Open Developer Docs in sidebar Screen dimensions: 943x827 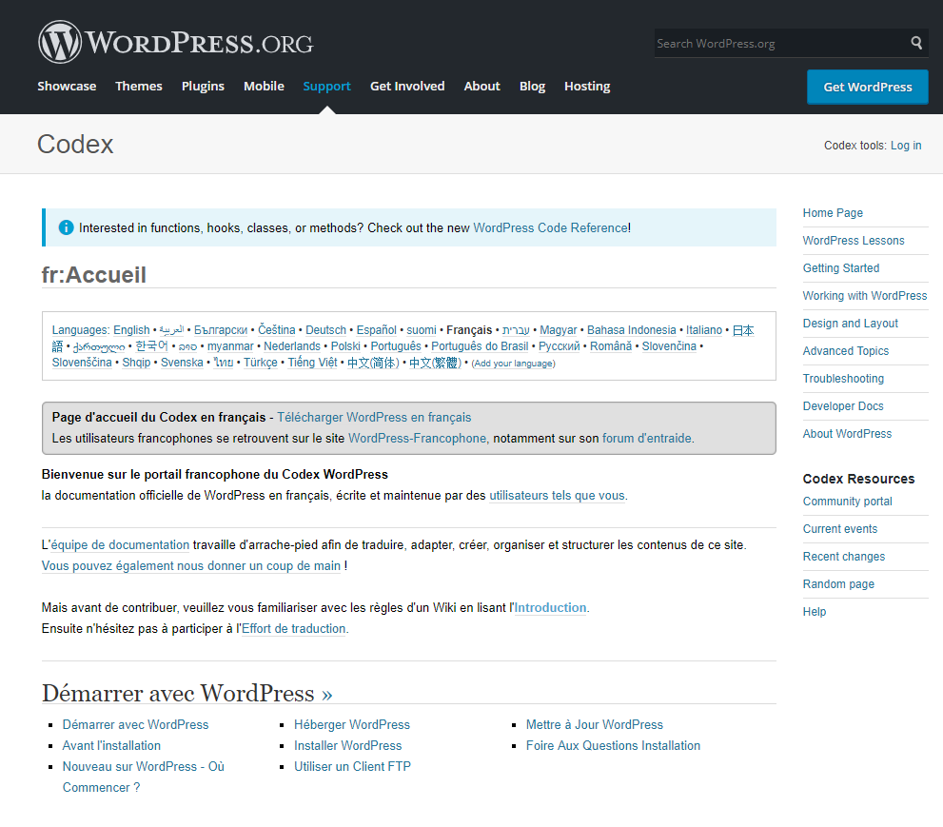(843, 406)
